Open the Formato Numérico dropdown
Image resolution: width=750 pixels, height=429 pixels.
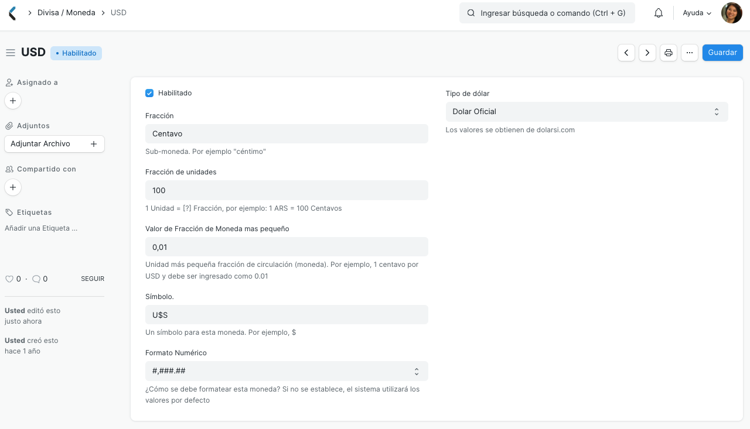click(x=287, y=371)
